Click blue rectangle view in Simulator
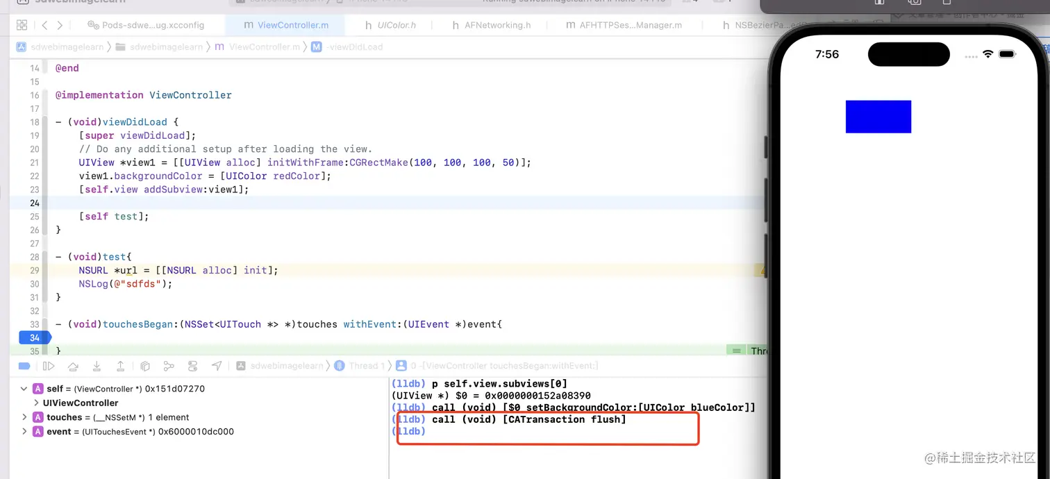Screen dimensions: 1050x479 (878, 117)
